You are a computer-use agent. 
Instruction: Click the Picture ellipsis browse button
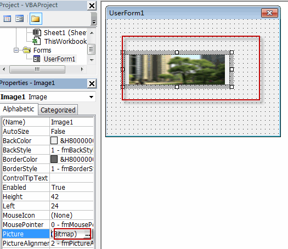click(88, 234)
